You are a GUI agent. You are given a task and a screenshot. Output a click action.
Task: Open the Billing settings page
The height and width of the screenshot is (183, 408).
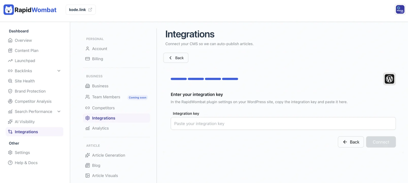(97, 59)
